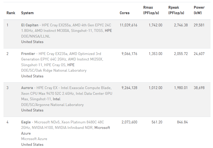Screen dimensions: 213x148
Task: Select El Capitan's 11,039,616 cores value
Action: pos(128,25)
